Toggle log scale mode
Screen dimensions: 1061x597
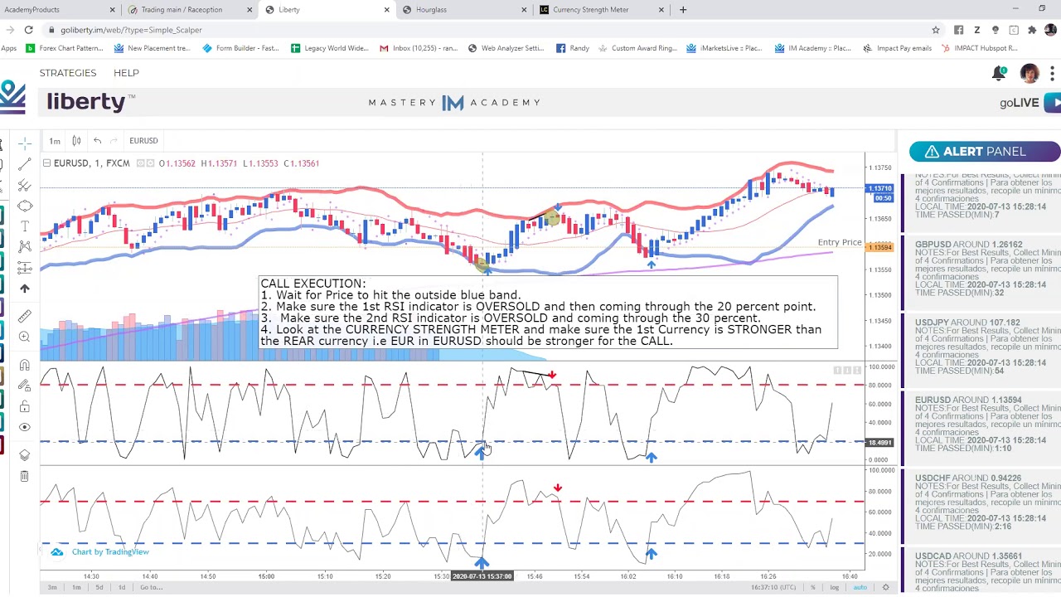(x=835, y=587)
